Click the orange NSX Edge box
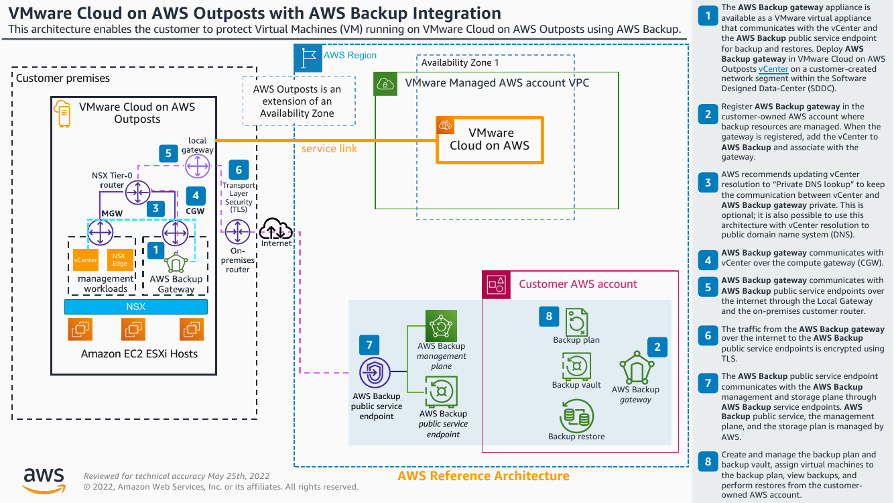The height and width of the screenshot is (503, 894). click(119, 260)
